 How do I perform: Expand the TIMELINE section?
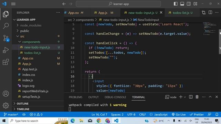(x=38, y=109)
